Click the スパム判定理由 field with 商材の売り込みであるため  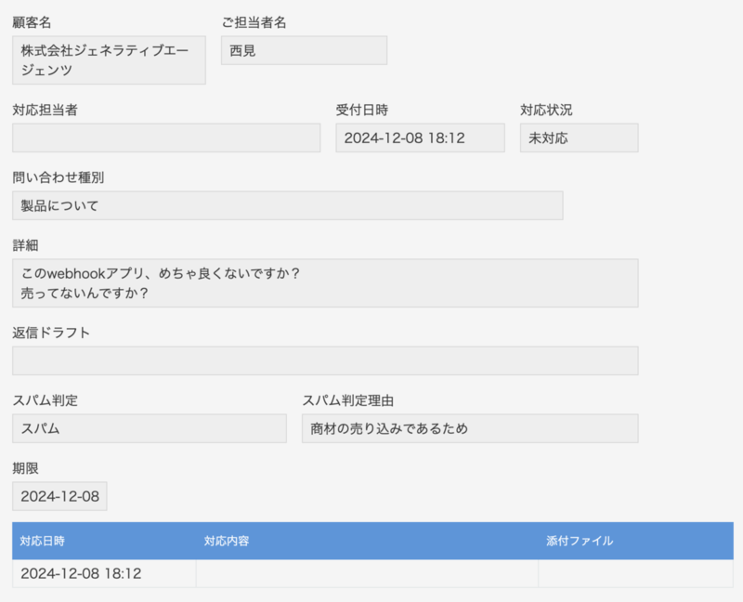[x=470, y=428]
